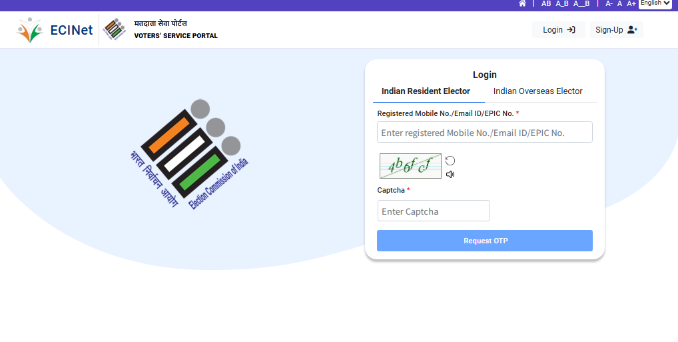Select A__B wide letter spacing option
The image size is (678, 342).
(581, 3)
